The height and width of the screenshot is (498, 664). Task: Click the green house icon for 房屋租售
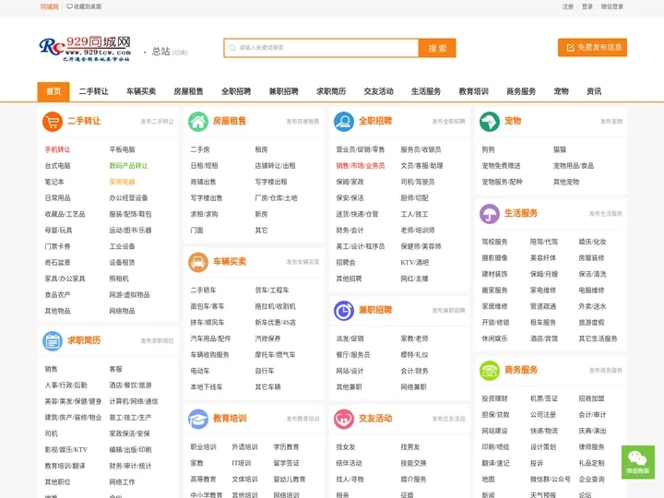point(198,122)
